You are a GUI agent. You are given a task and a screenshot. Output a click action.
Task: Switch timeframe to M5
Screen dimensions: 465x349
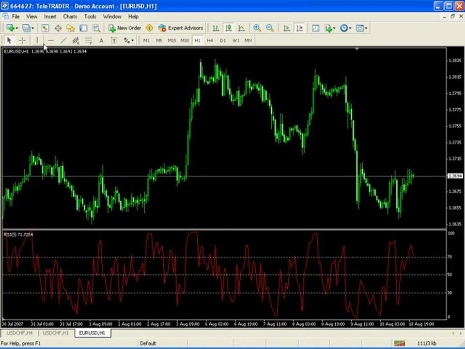(x=159, y=40)
